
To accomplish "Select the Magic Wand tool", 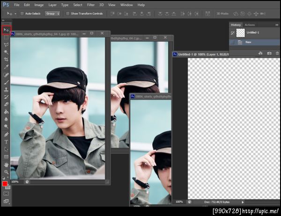I will [6, 52].
